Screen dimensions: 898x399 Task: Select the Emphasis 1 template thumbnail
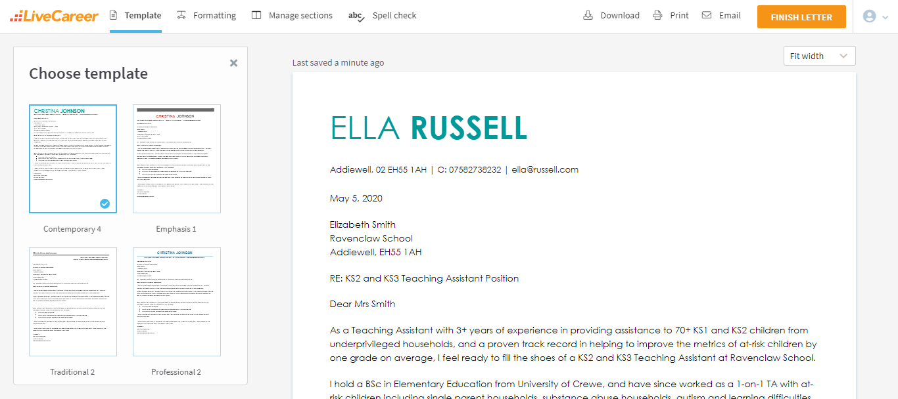pos(177,159)
